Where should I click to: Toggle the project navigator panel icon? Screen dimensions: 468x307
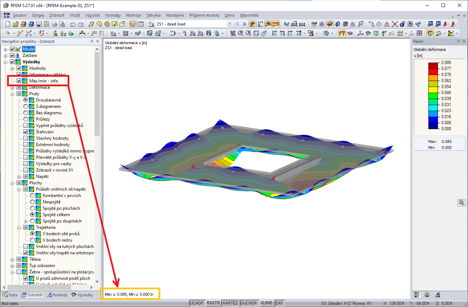click(x=133, y=24)
